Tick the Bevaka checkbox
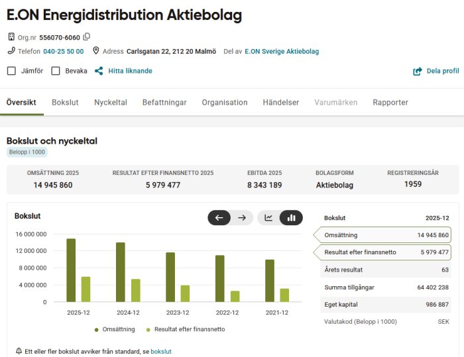This screenshot has height=357, width=464. pos(56,71)
